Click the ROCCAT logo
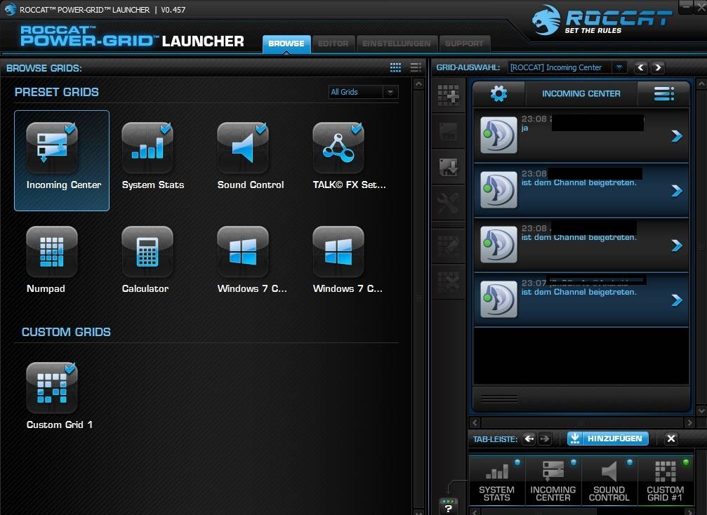This screenshot has width=707, height=515. click(x=602, y=20)
